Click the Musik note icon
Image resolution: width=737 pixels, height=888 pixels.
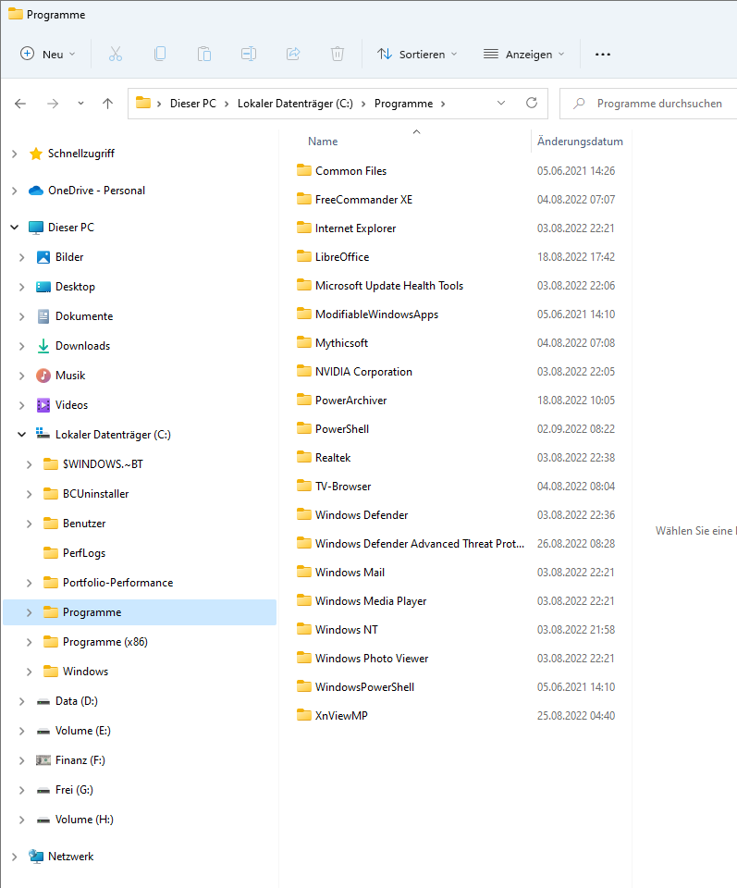pyautogui.click(x=43, y=376)
